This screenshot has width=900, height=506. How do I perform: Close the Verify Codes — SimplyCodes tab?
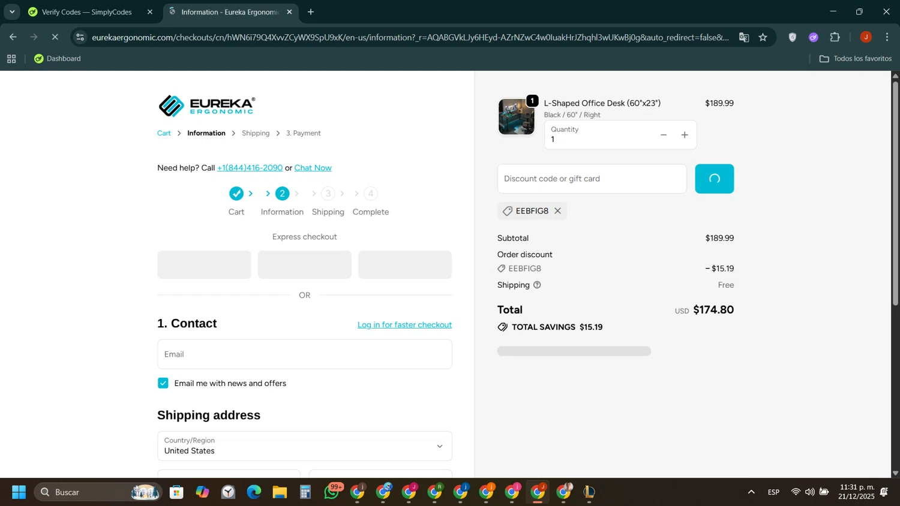tap(150, 12)
